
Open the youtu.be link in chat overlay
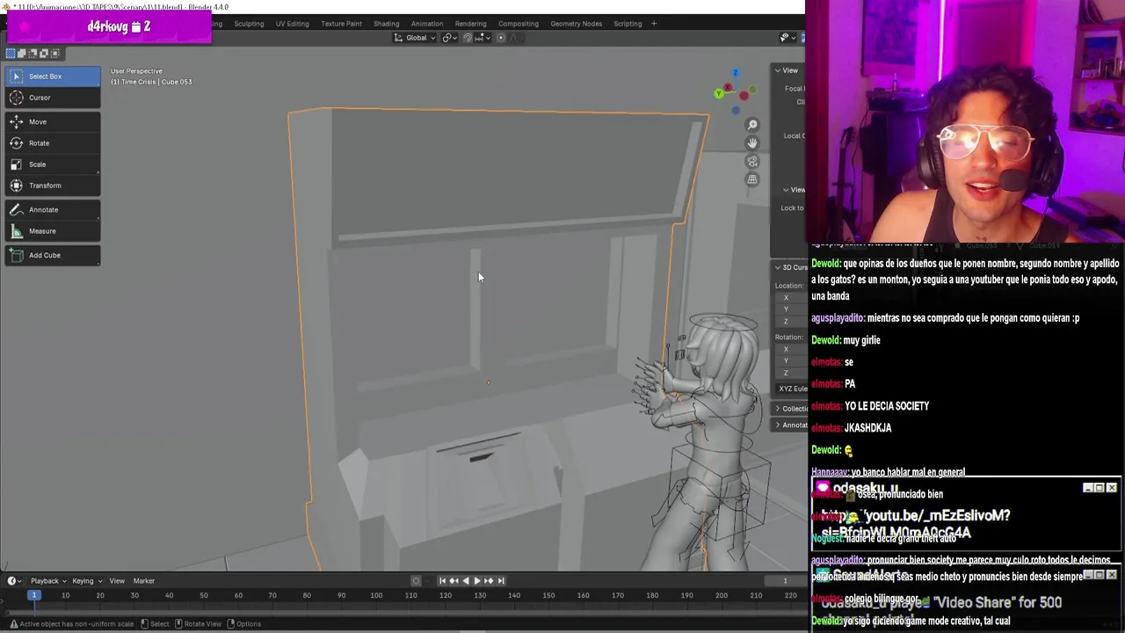coord(914,524)
